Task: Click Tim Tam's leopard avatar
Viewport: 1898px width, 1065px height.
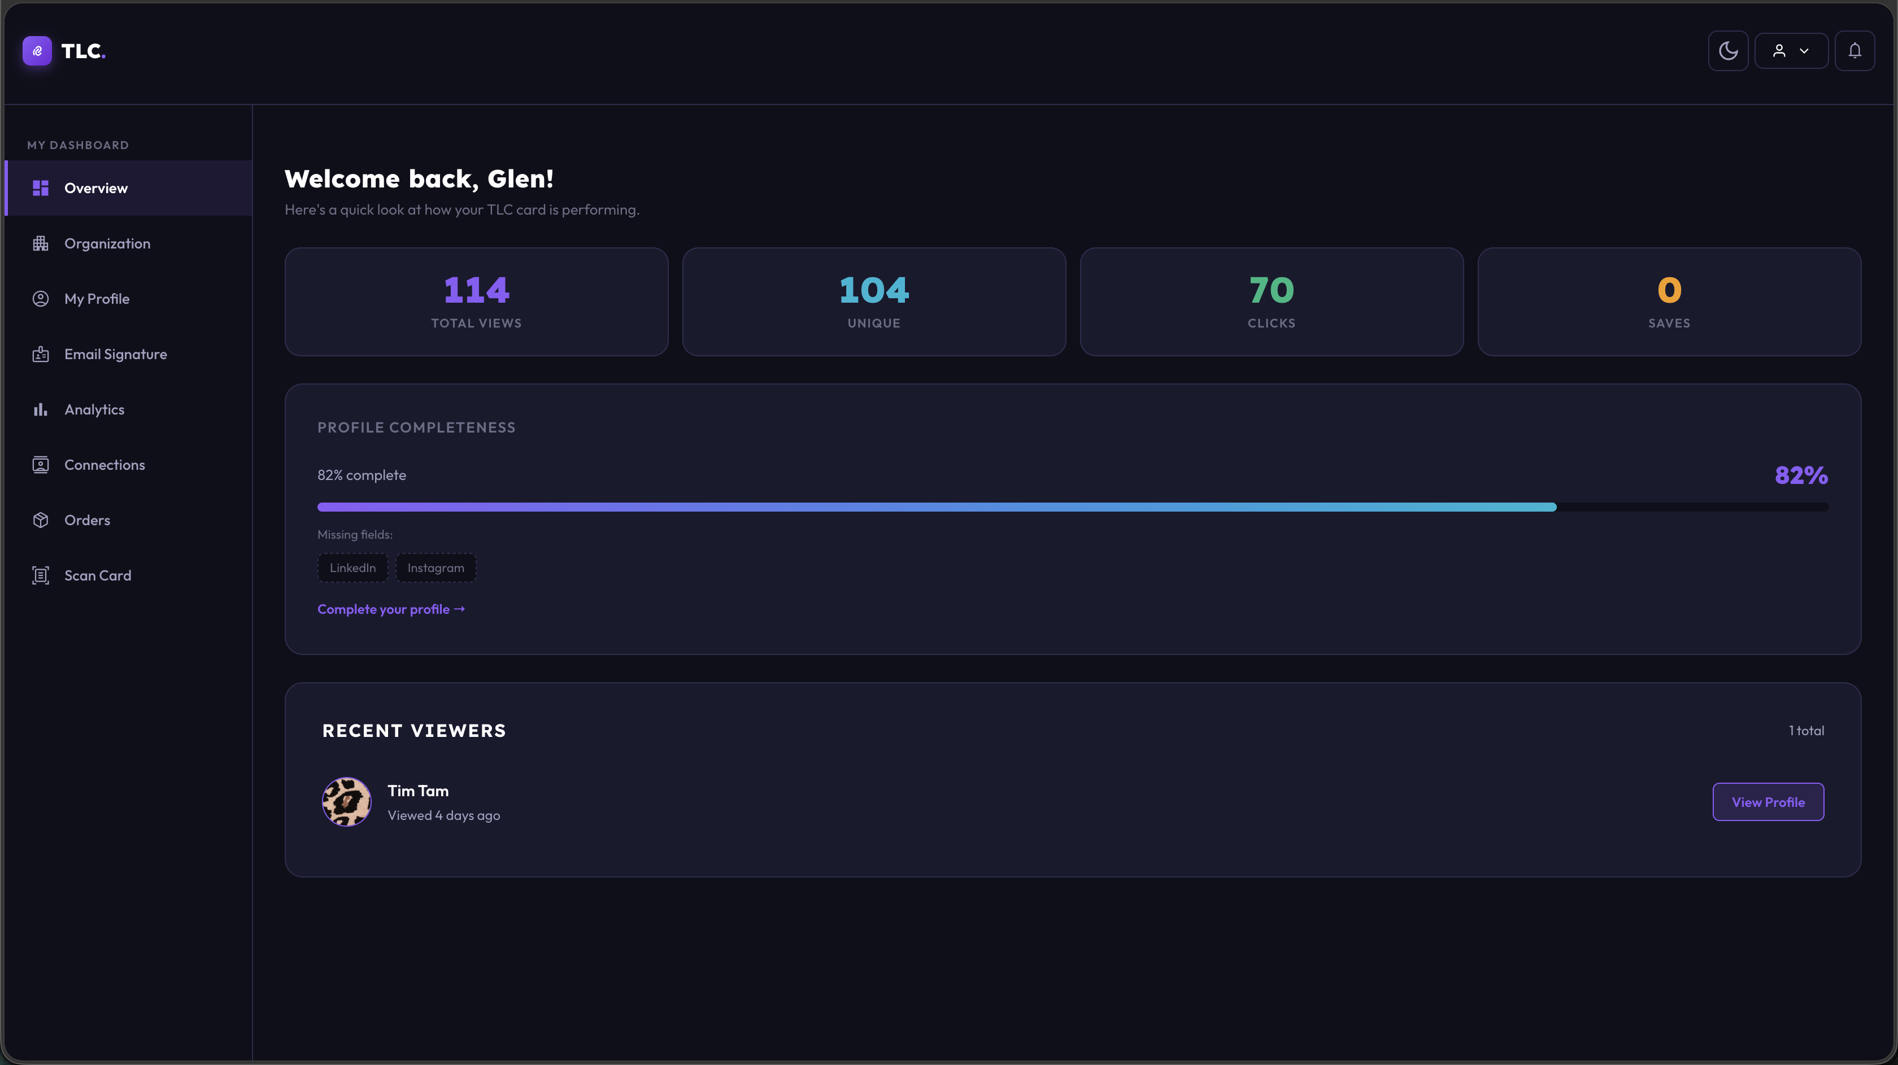Action: 346,802
